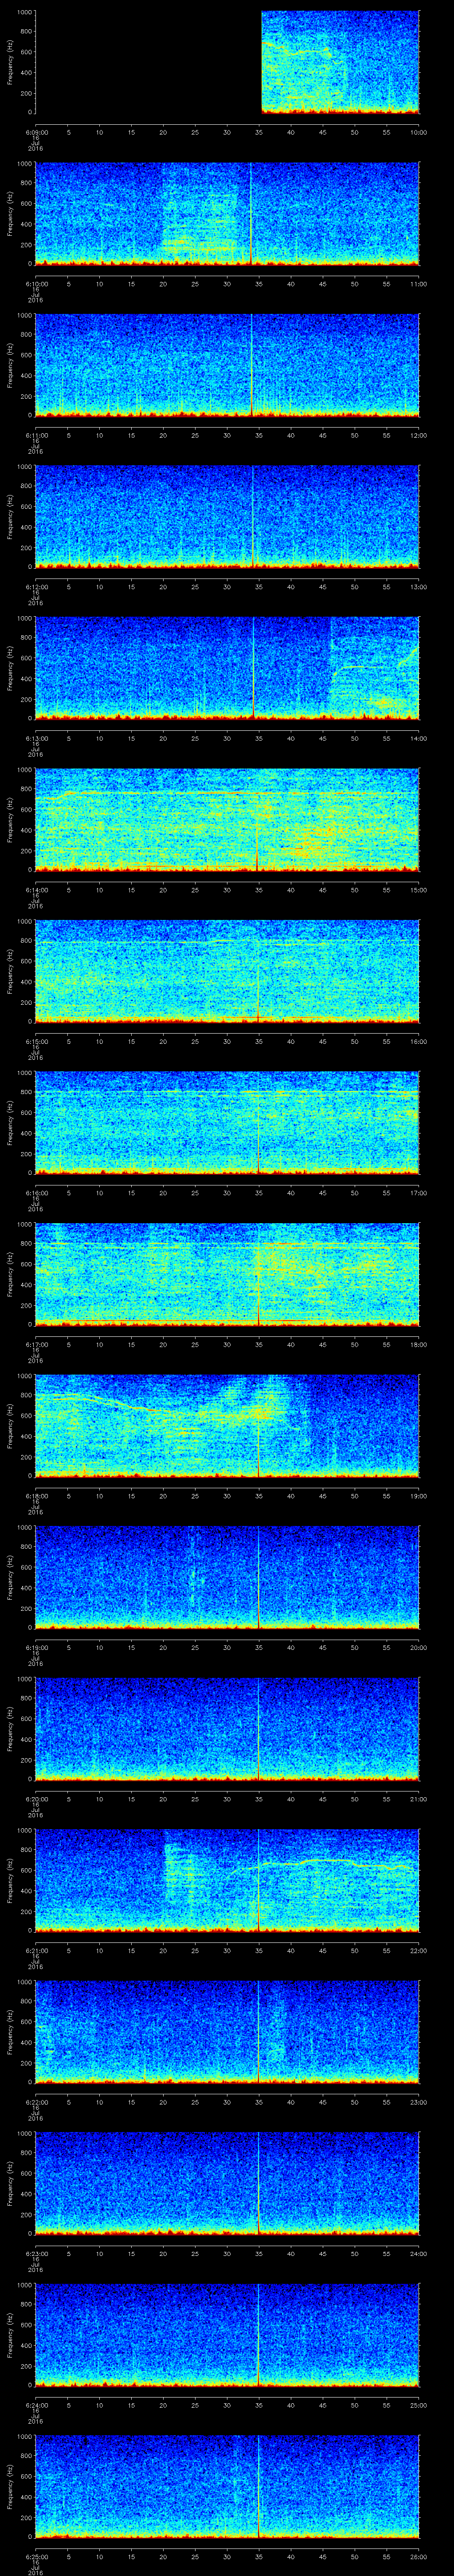Click the "6:14:00" time axis label

(36, 890)
